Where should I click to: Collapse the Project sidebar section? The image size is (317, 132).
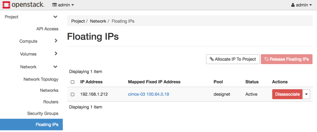click(55, 17)
